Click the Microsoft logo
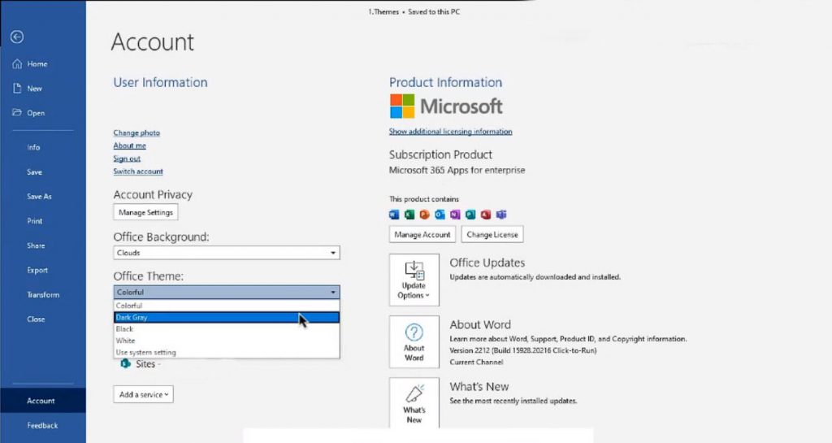Screen dimensions: 832x443 446,106
